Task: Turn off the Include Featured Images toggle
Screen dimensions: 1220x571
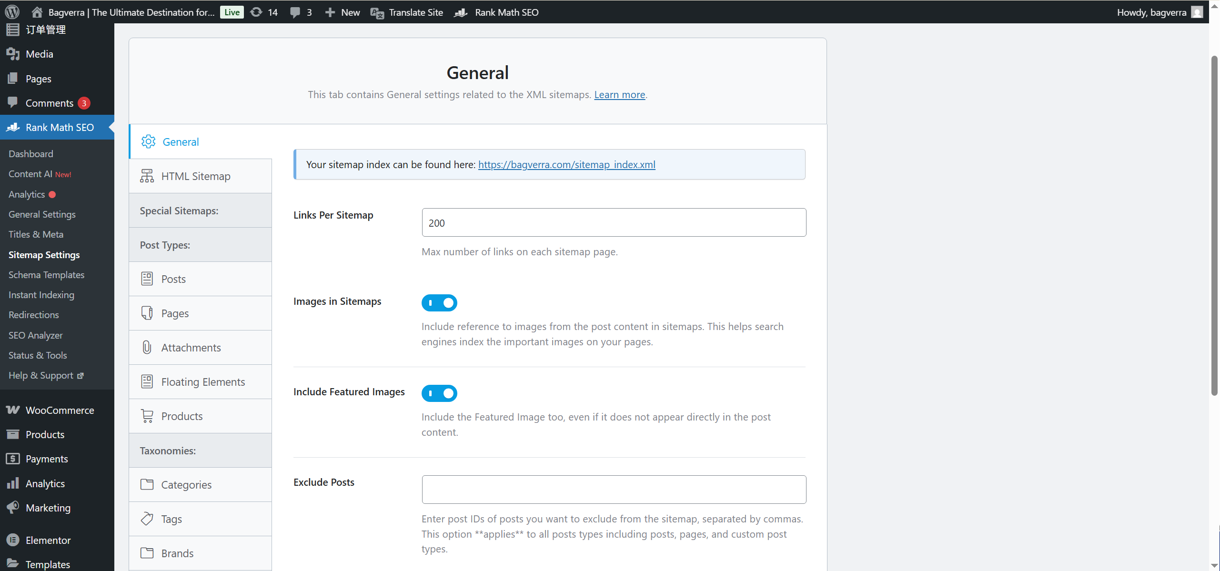Action: [439, 393]
